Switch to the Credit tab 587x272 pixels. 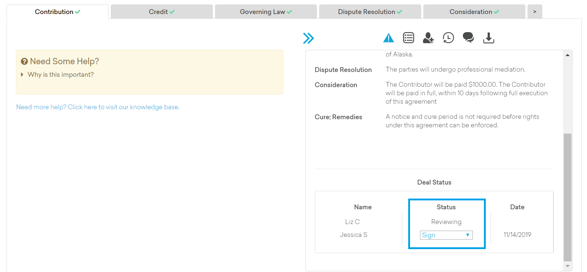tap(161, 12)
